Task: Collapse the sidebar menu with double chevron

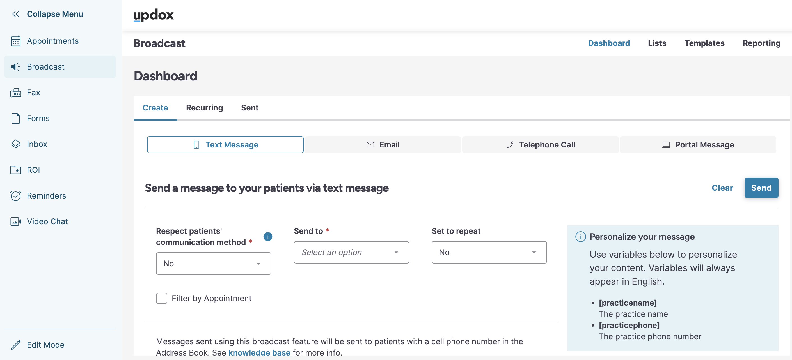Action: pos(15,14)
